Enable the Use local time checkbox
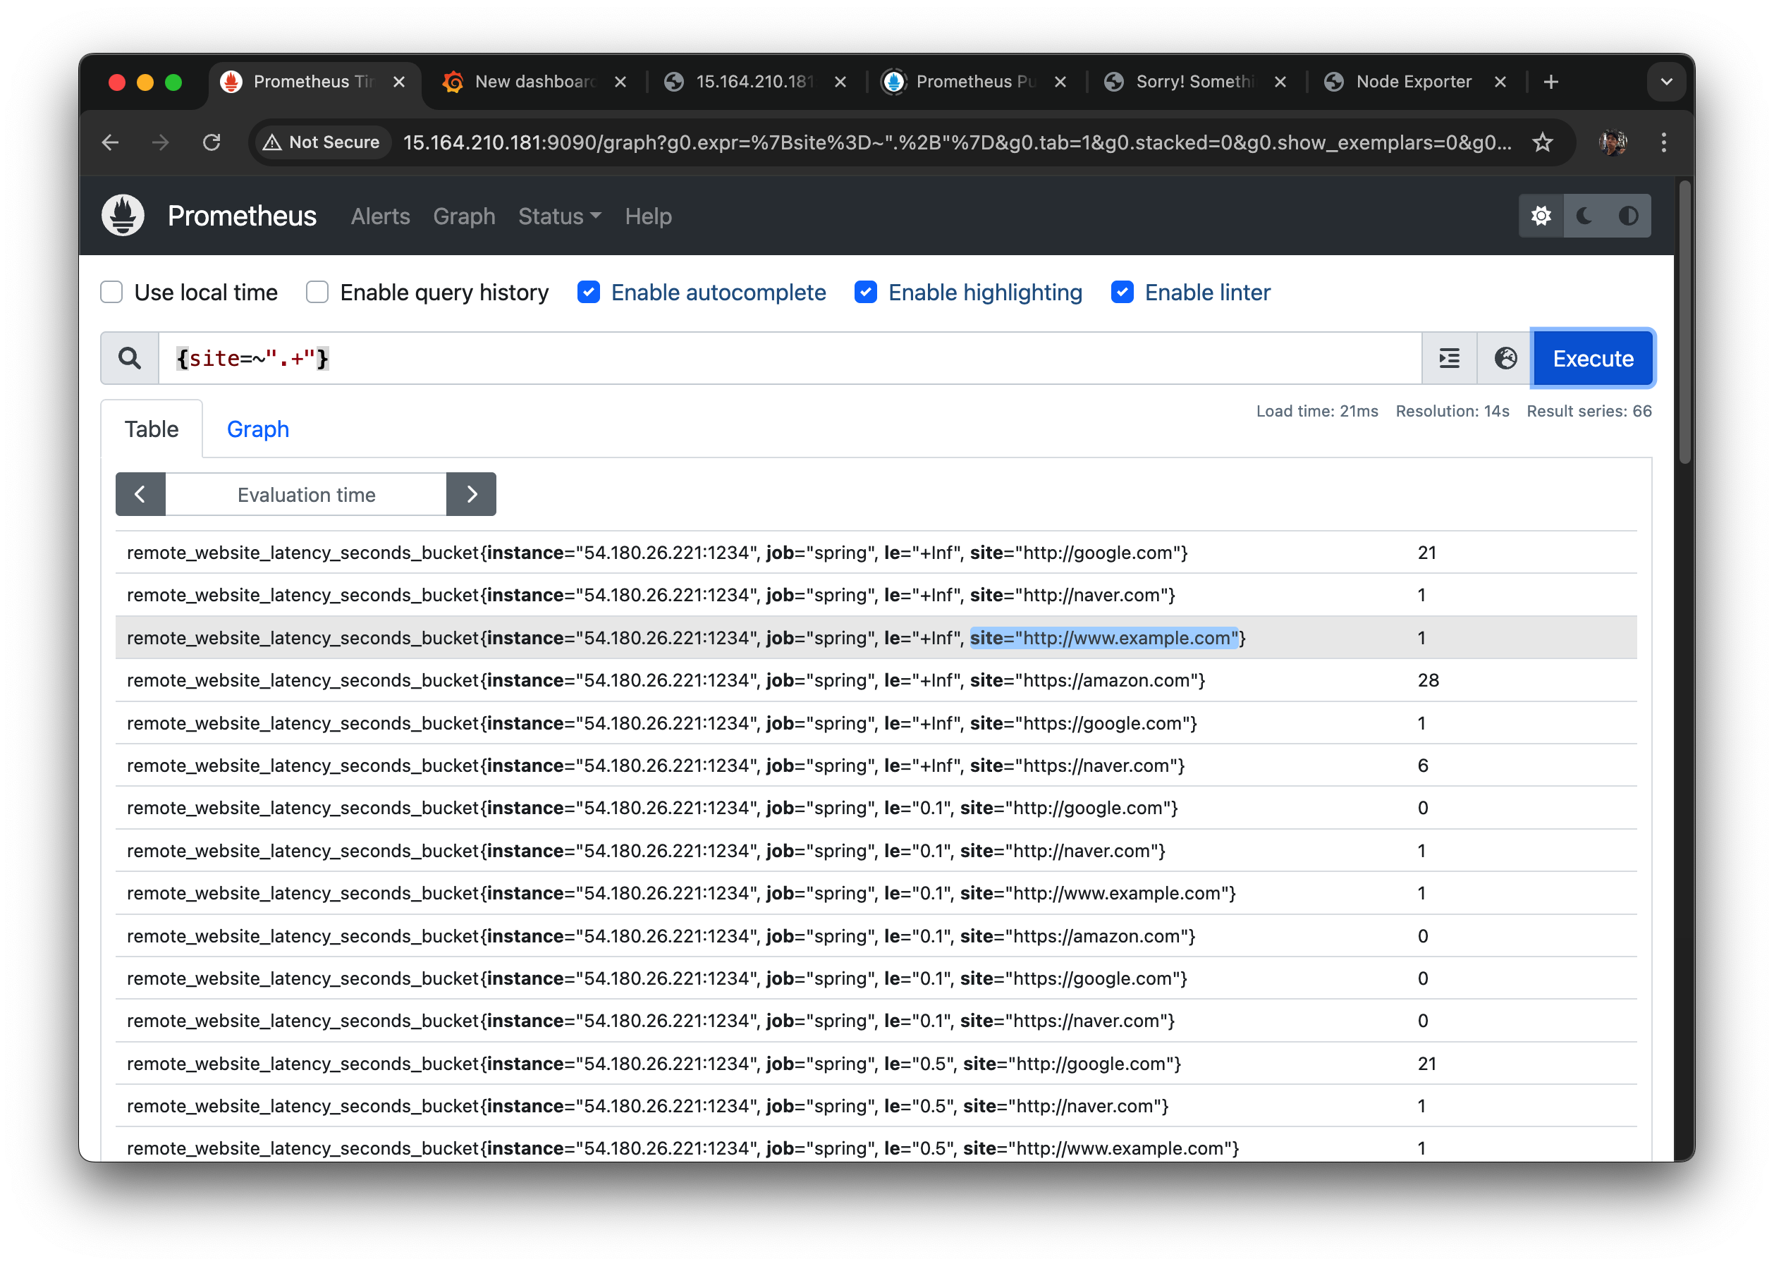The height and width of the screenshot is (1266, 1774). point(111,293)
